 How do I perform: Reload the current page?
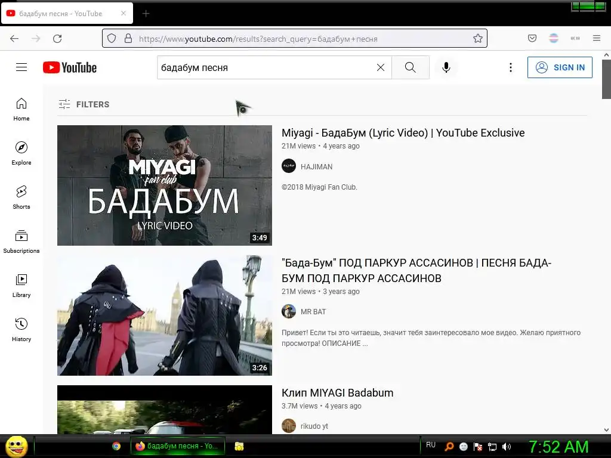pos(57,39)
